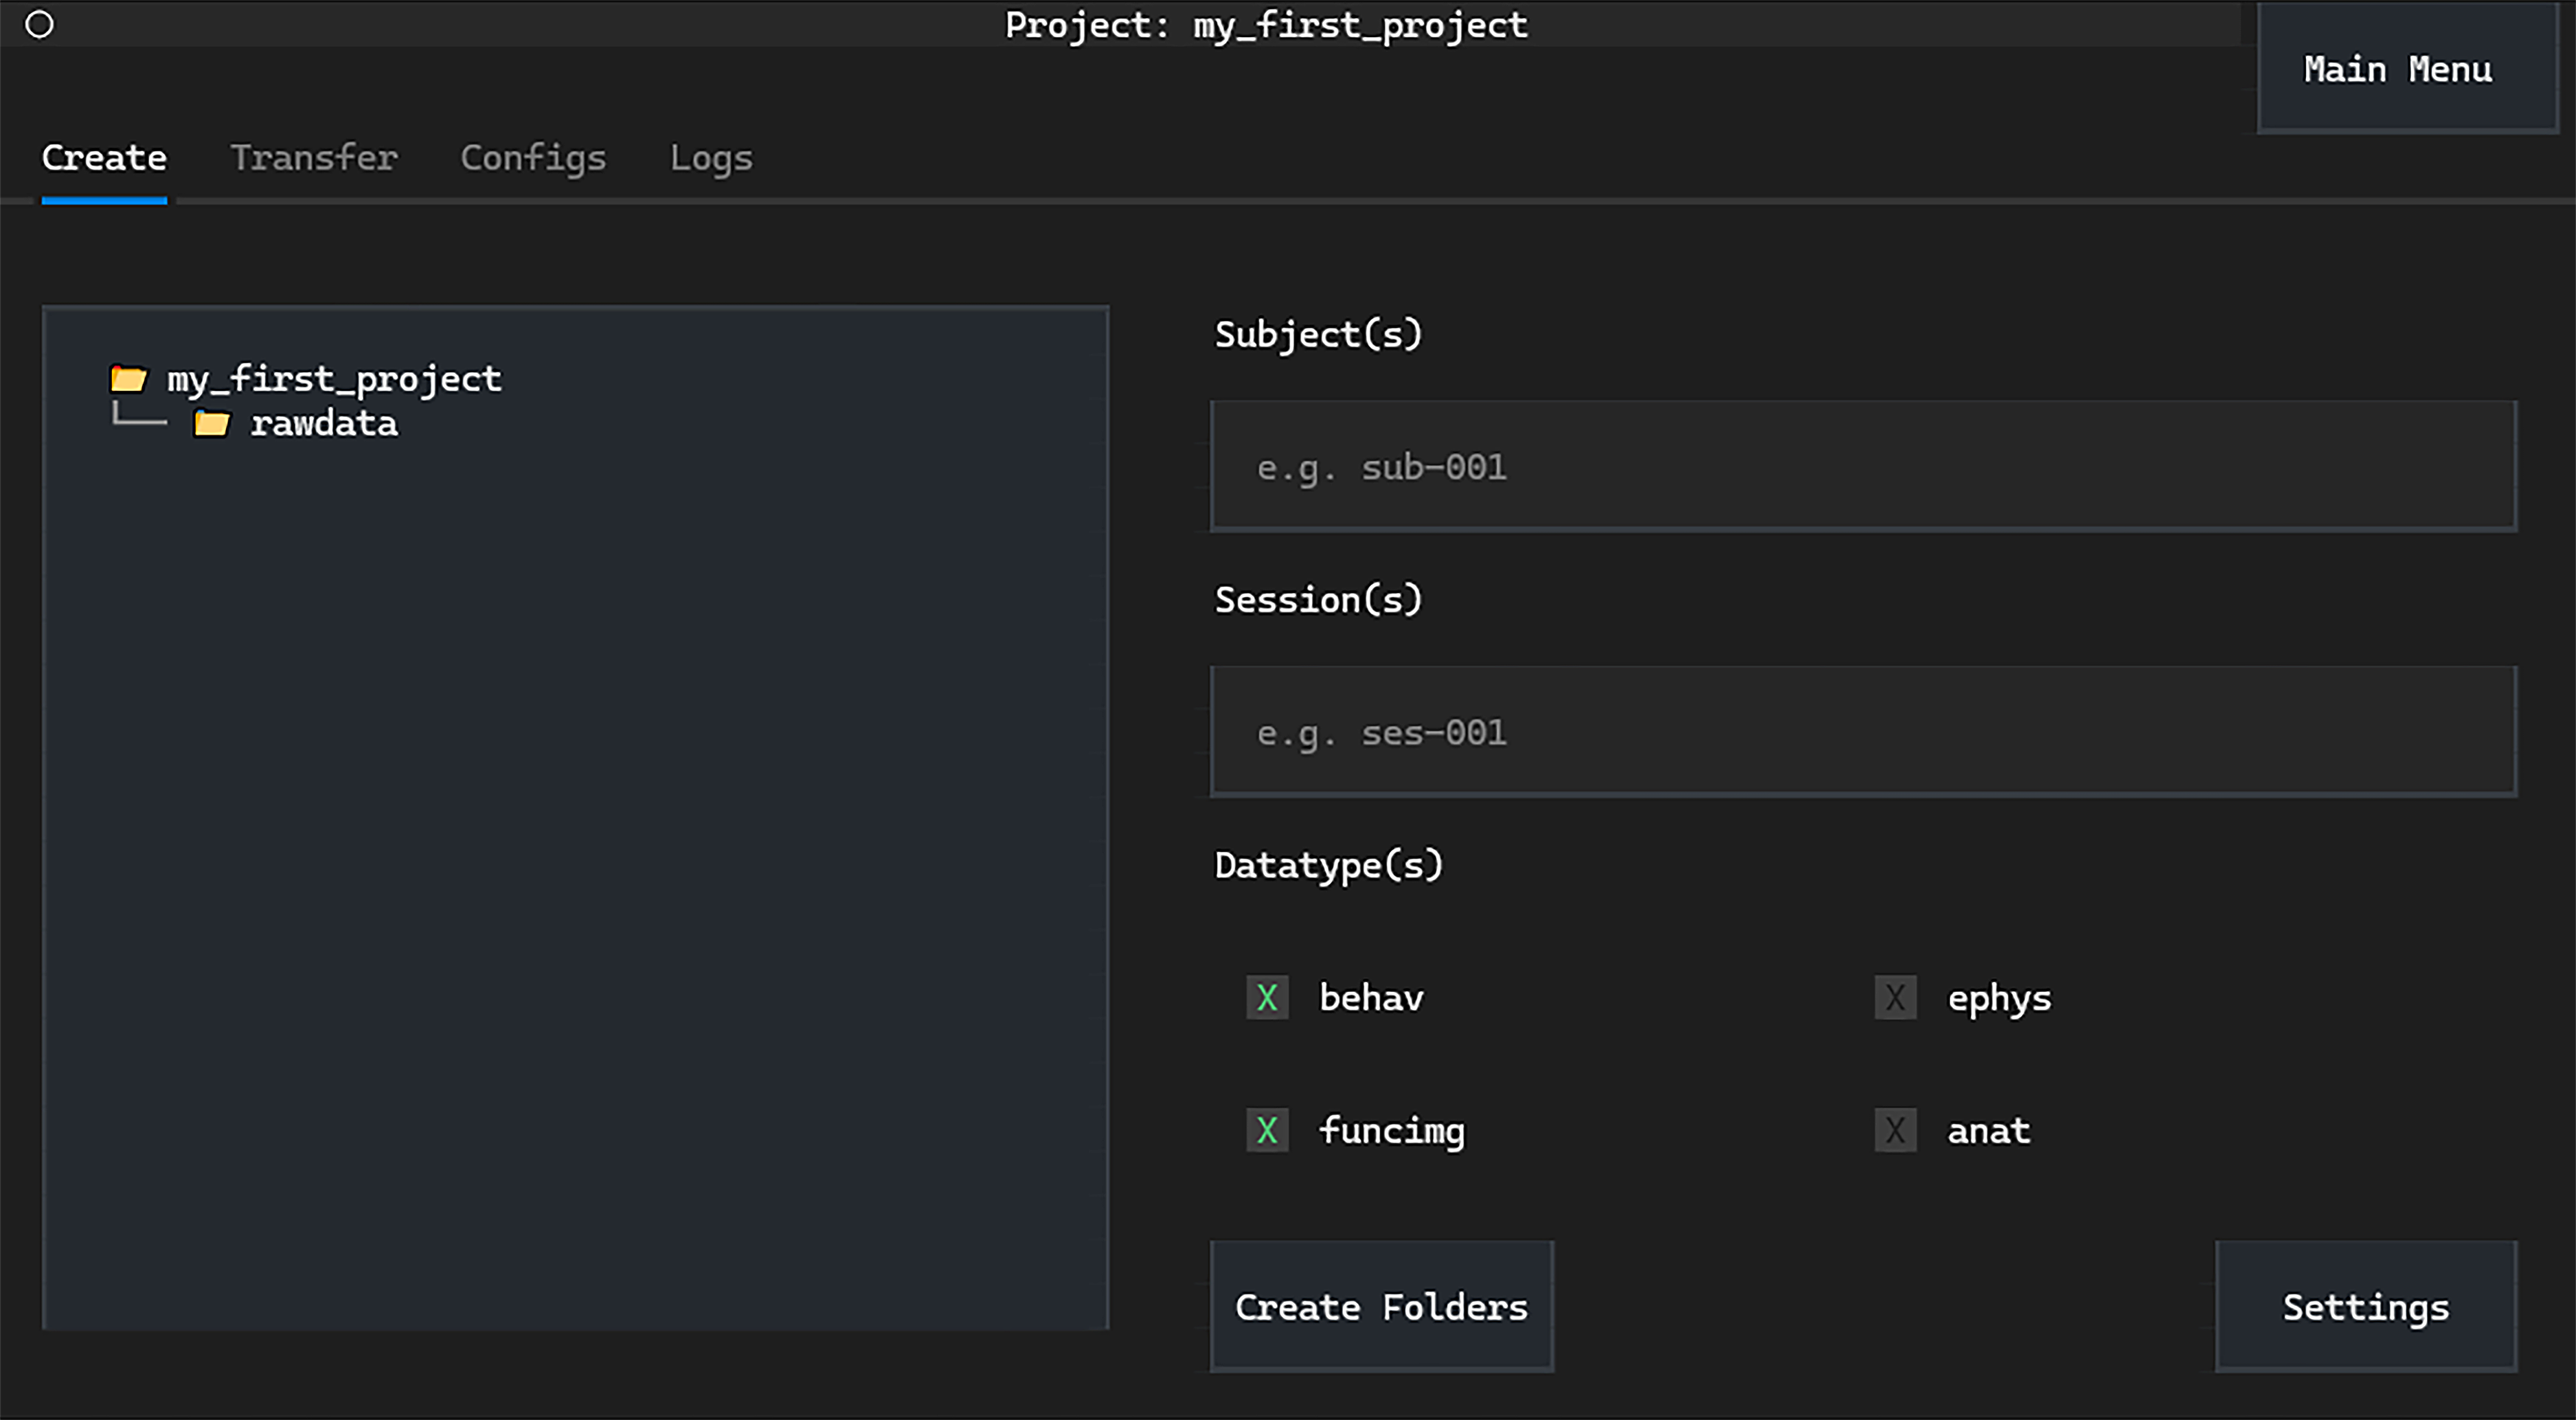Click the funcimg label text

pyautogui.click(x=1391, y=1130)
